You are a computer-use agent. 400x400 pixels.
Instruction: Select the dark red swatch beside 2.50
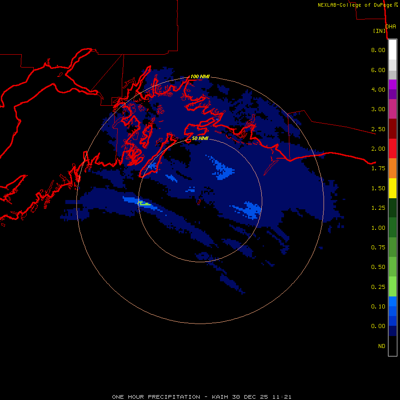coord(392,129)
